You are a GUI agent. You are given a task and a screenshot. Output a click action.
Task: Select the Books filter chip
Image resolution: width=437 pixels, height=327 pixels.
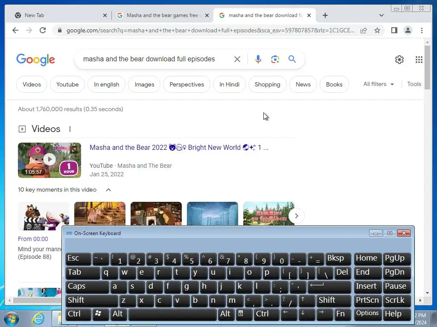coord(334,84)
